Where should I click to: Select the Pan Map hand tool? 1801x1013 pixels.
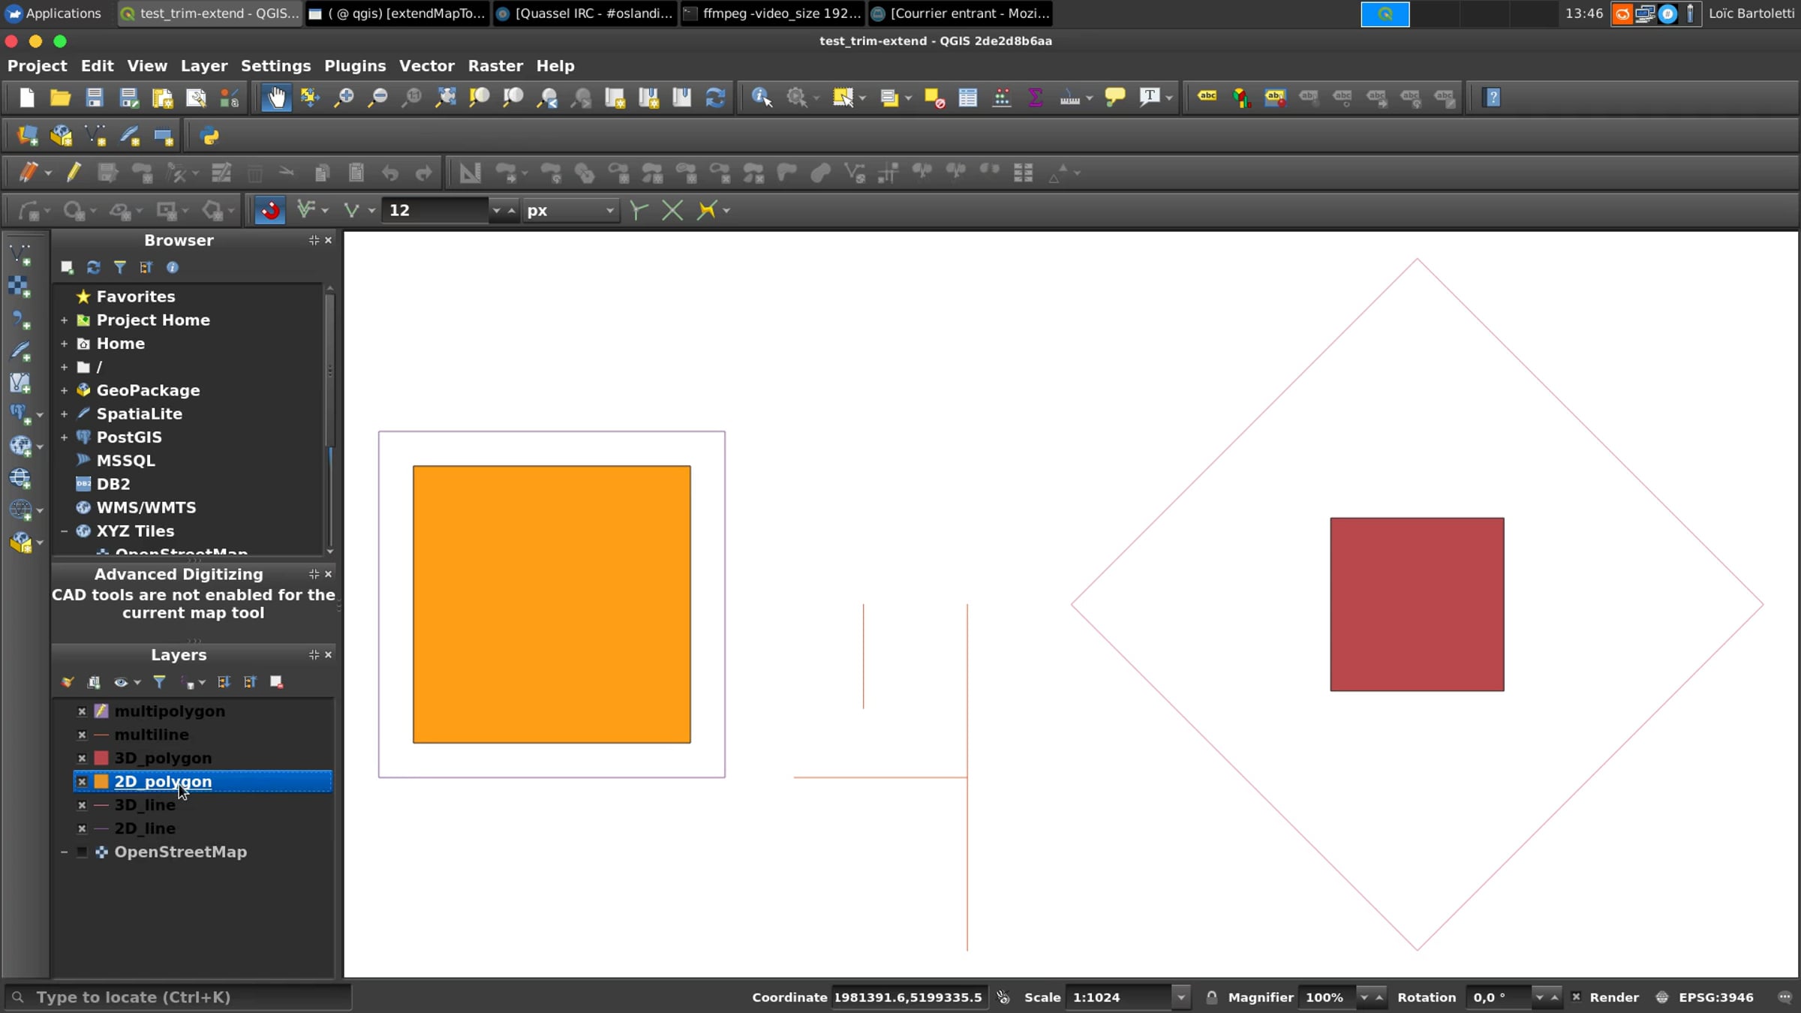(x=277, y=98)
